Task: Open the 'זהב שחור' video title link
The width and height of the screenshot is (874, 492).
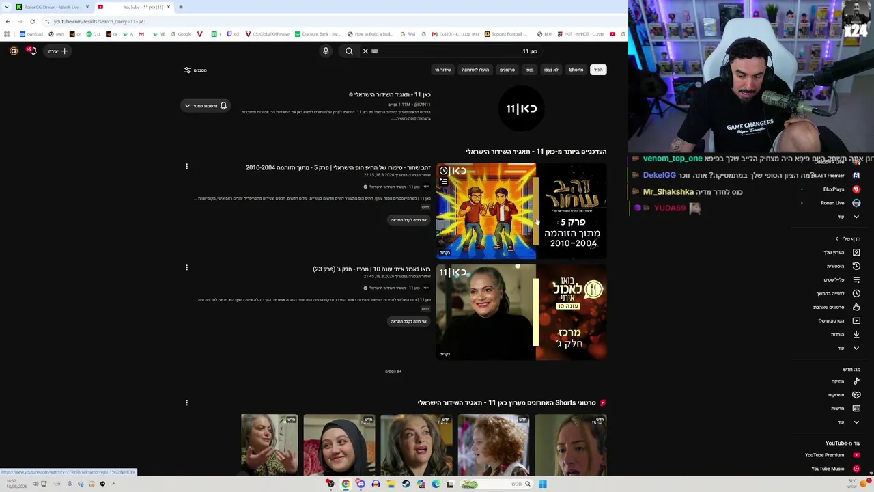Action: pos(339,168)
